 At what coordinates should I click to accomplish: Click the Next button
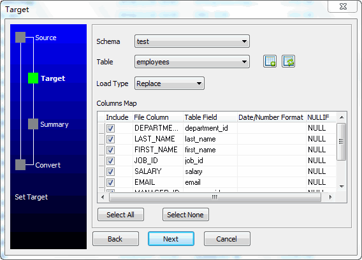(171, 239)
